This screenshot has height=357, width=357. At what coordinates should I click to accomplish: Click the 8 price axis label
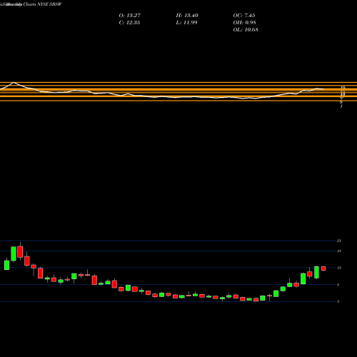pyautogui.click(x=338, y=285)
